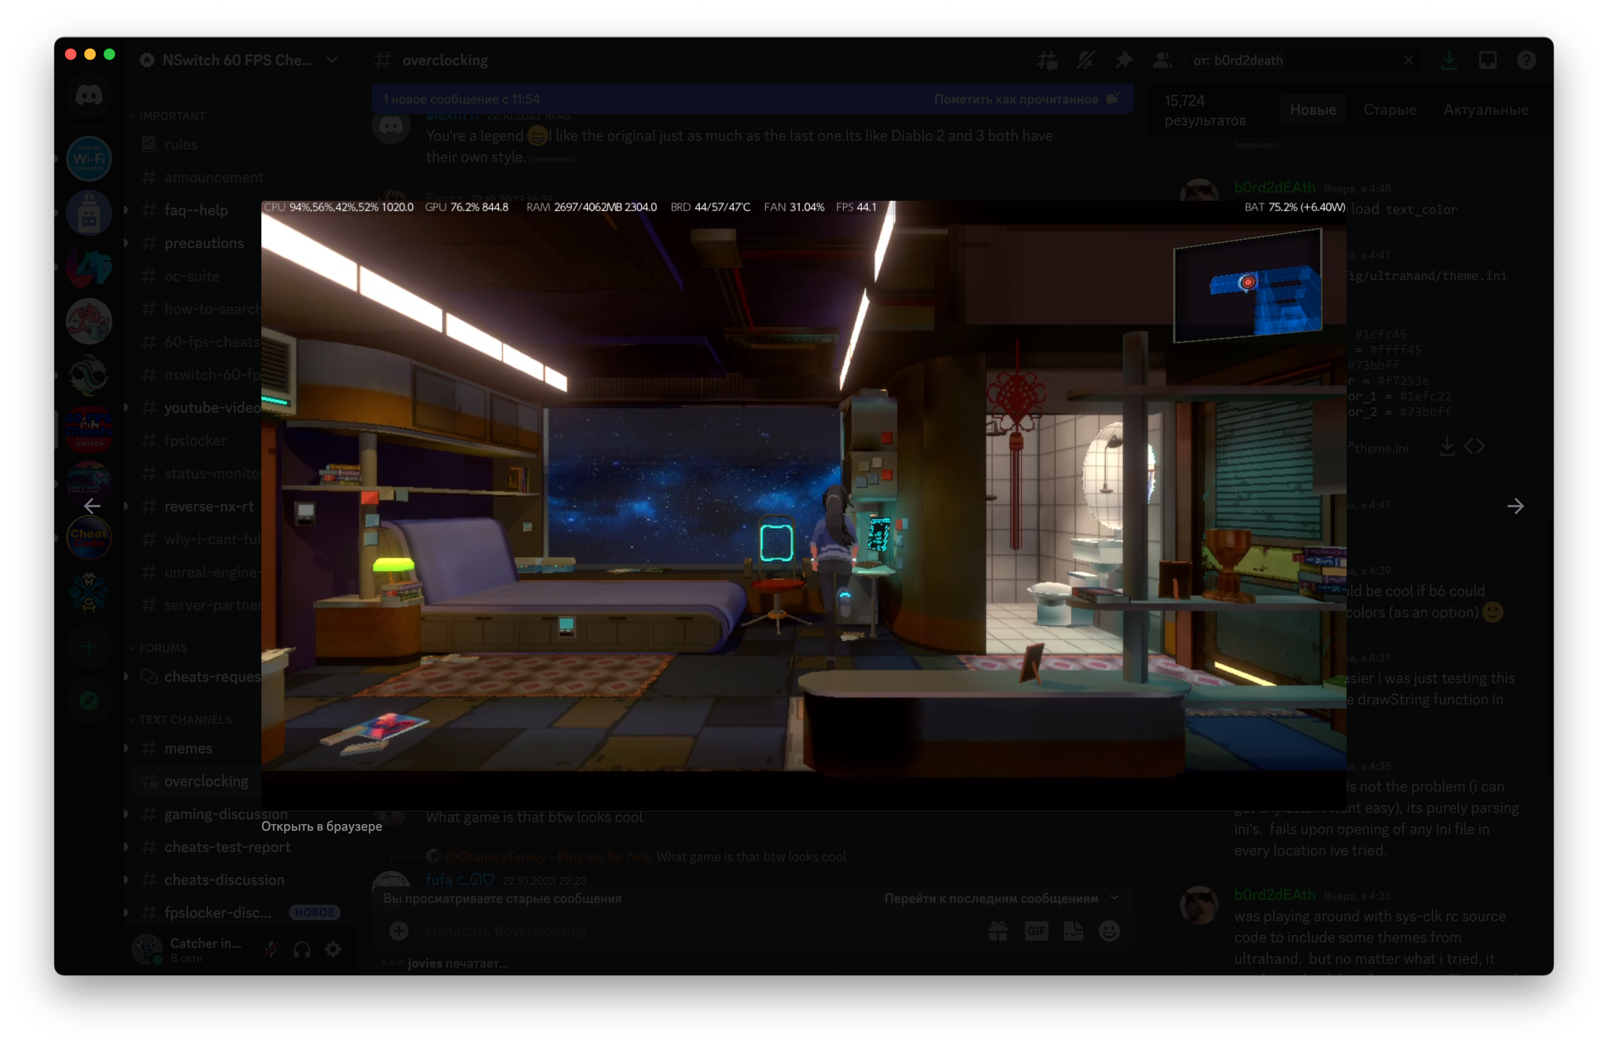
Task: Open the 60 FPS Cheats server icon
Action: tap(89, 429)
